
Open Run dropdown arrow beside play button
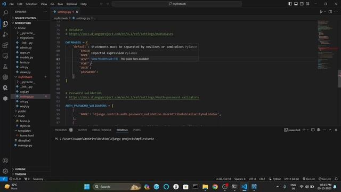coord(325,12)
